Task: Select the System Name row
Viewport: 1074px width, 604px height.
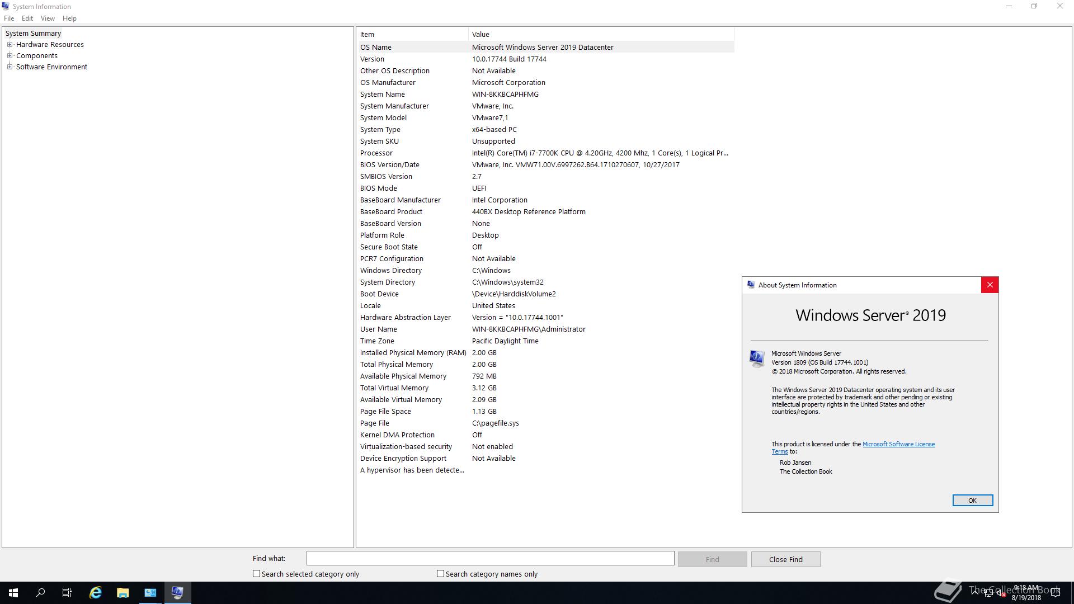Action: coord(546,94)
